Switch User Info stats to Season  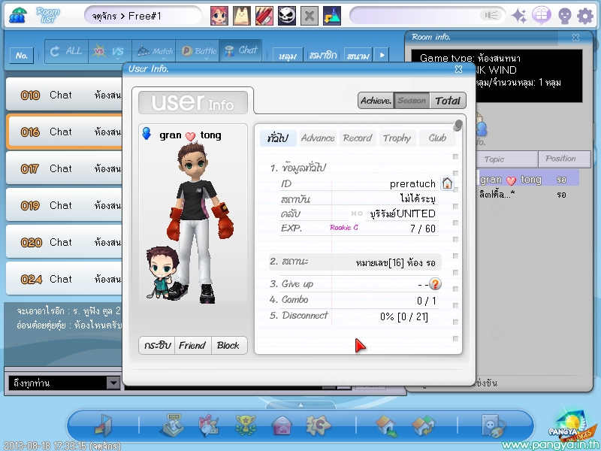(x=412, y=101)
